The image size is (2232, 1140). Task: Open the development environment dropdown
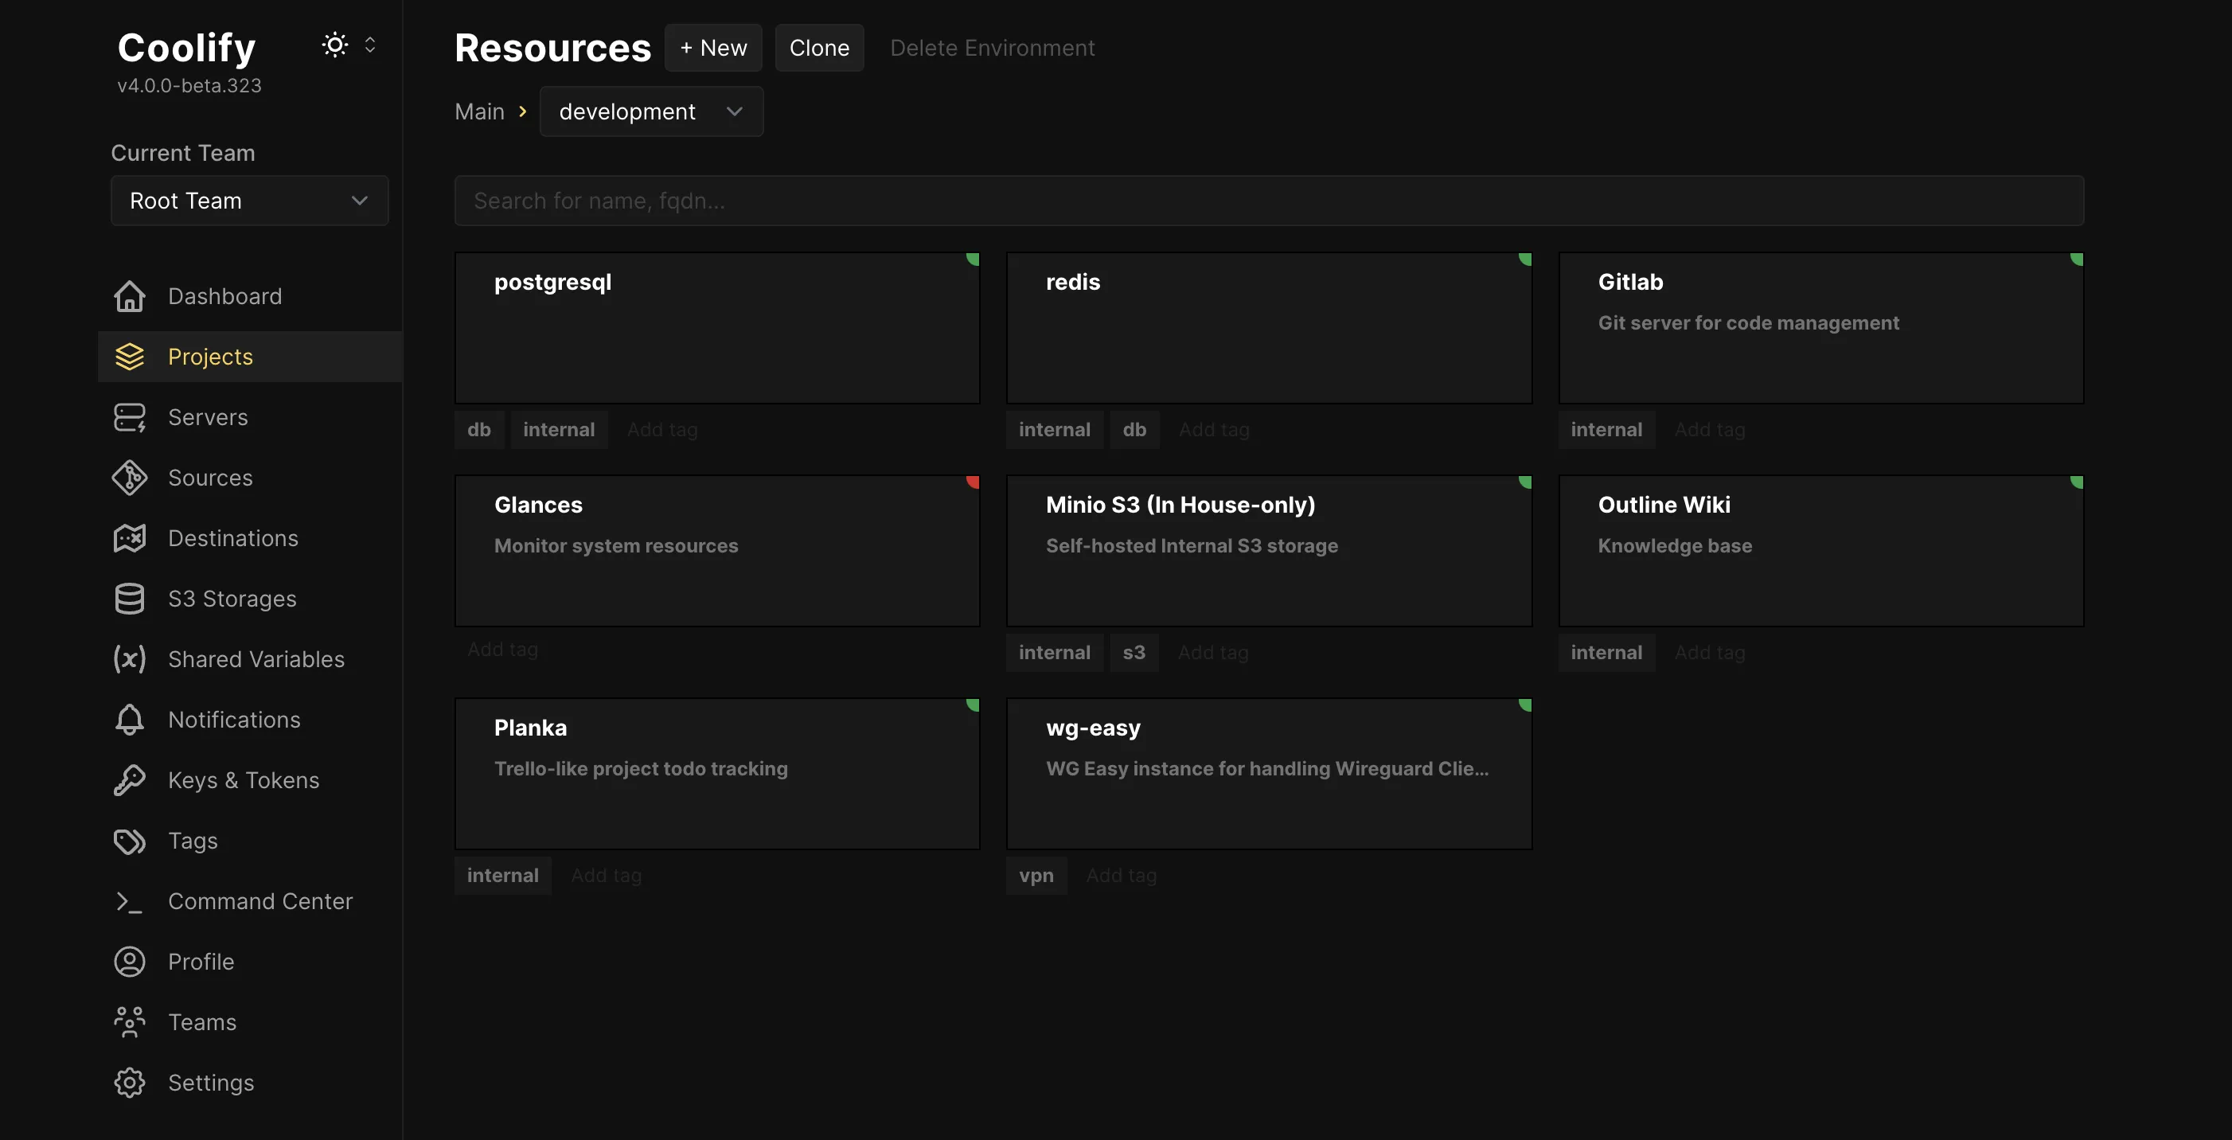tap(650, 111)
